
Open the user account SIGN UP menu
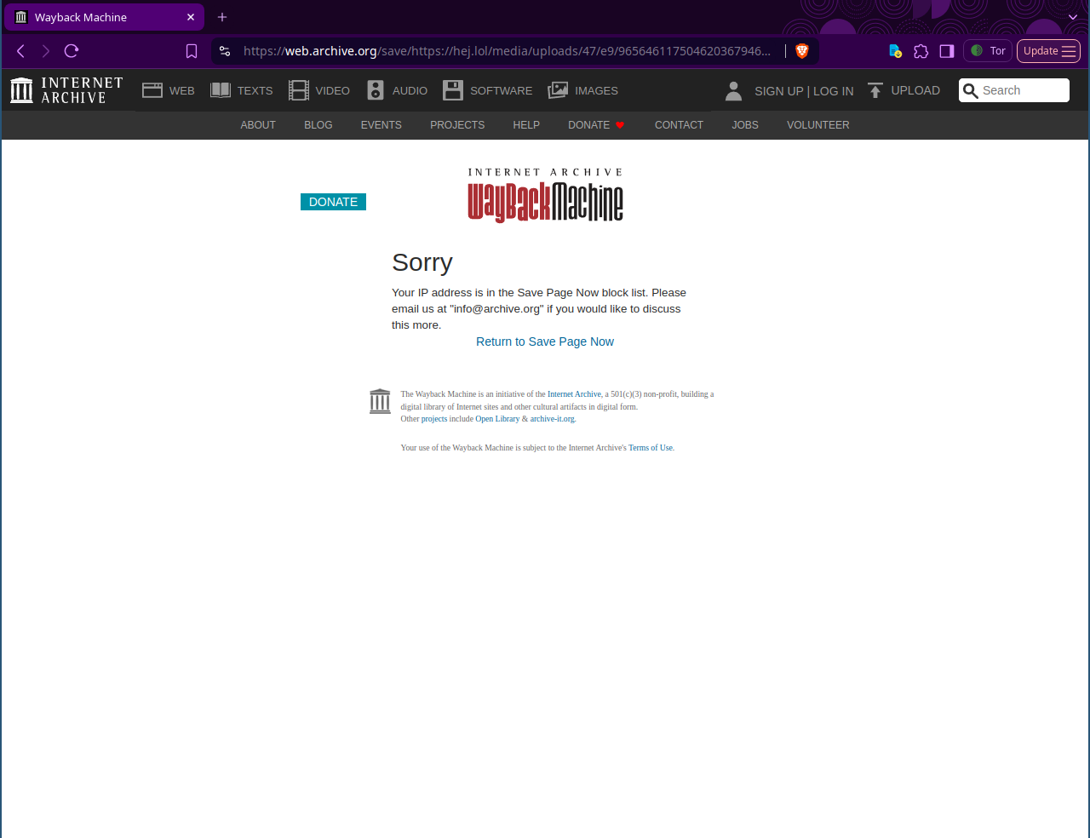coord(778,91)
